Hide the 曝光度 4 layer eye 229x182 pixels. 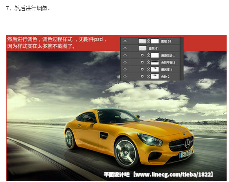point(125,69)
